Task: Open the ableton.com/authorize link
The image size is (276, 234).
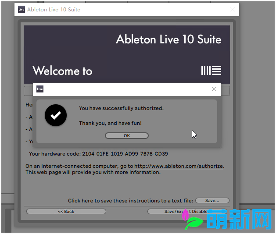Action: pyautogui.click(x=179, y=166)
